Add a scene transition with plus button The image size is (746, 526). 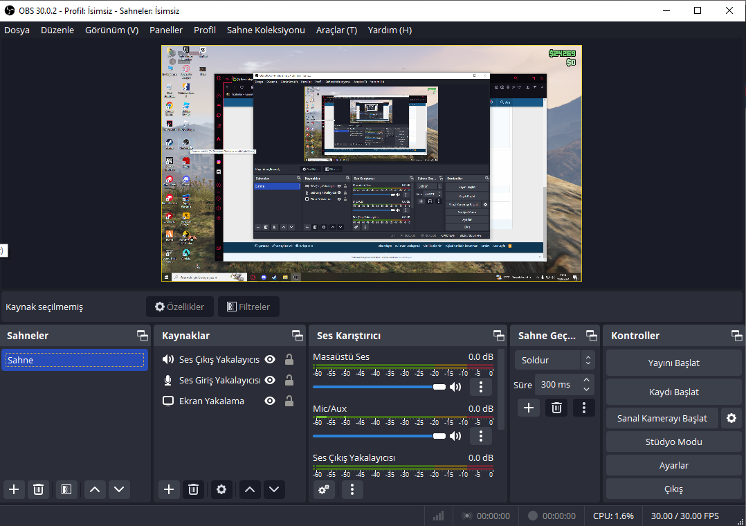(529, 408)
